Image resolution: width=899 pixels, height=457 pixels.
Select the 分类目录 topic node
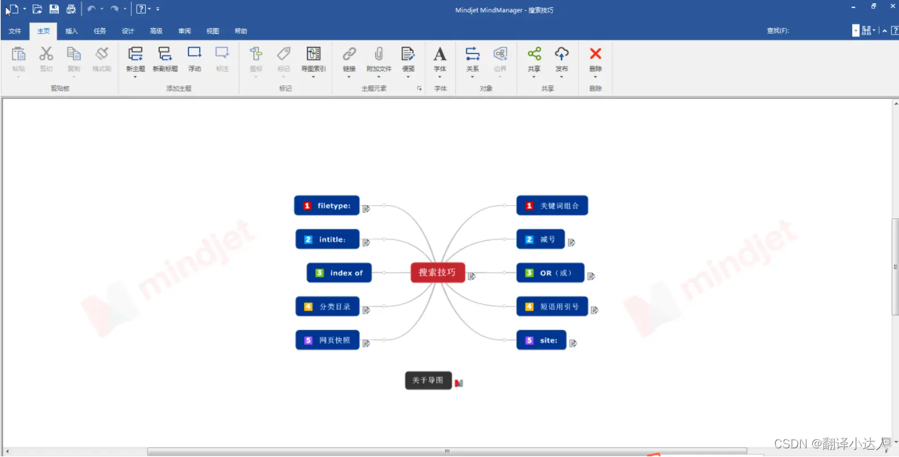click(327, 307)
